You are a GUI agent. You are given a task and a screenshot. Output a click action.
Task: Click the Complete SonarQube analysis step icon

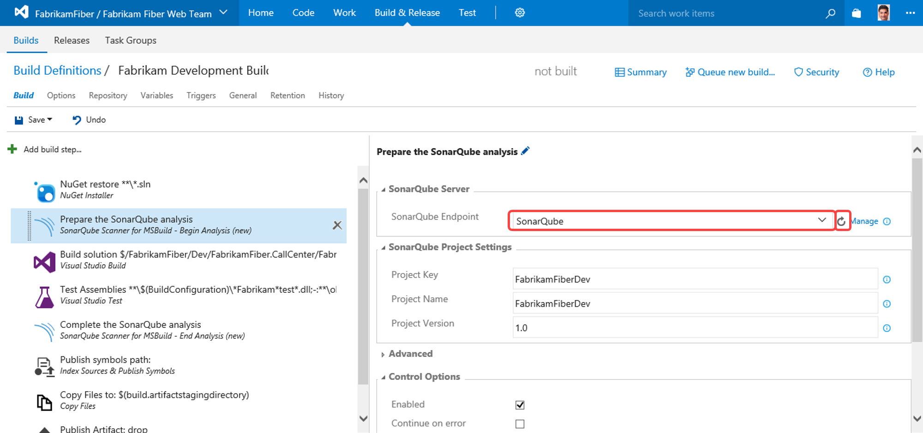point(45,332)
